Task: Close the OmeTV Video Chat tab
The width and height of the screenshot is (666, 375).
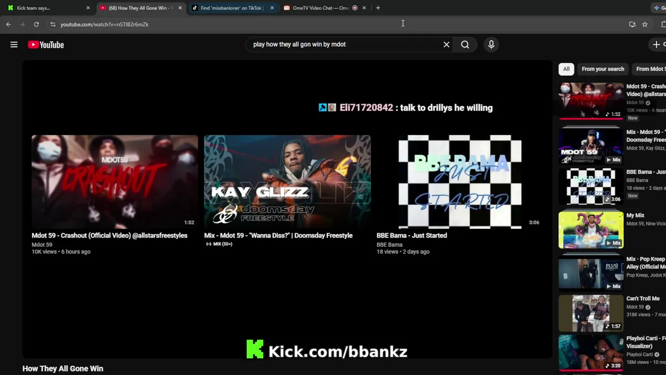Action: [364, 8]
